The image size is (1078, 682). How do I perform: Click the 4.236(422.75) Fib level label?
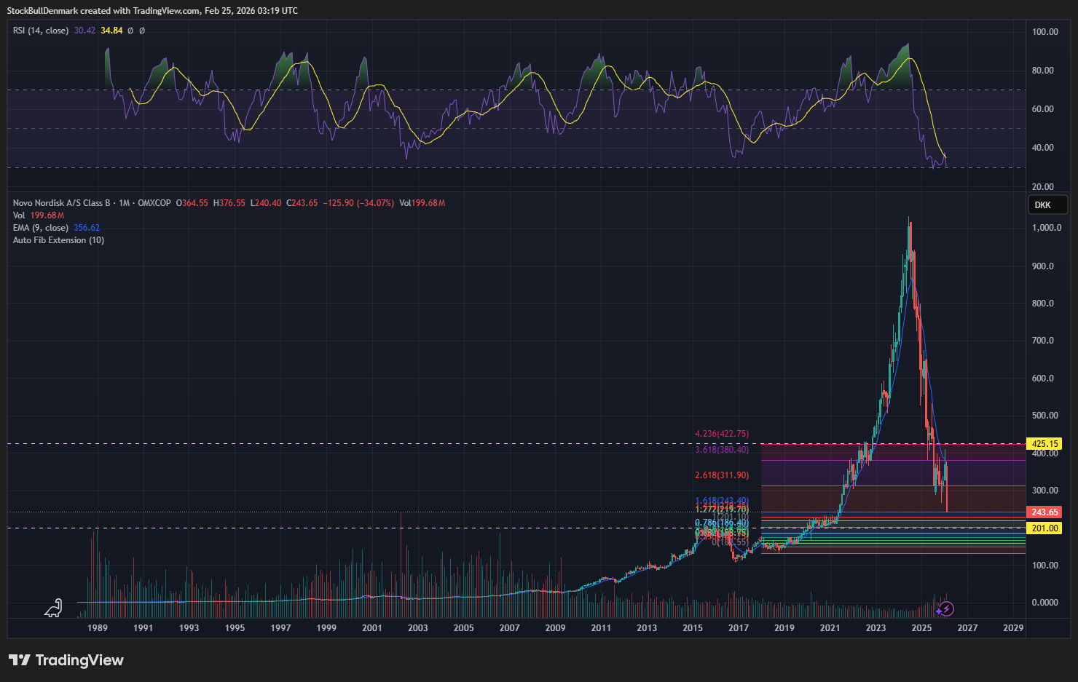(x=722, y=434)
